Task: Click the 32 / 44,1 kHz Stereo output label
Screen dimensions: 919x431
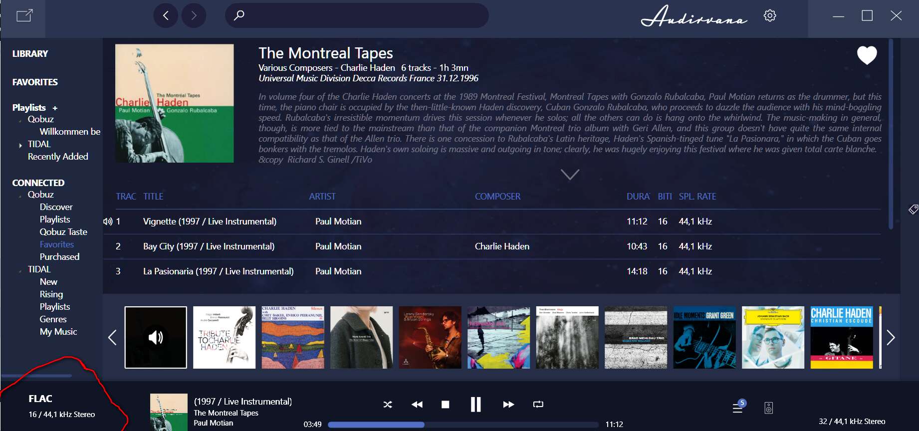Action: 852,422
